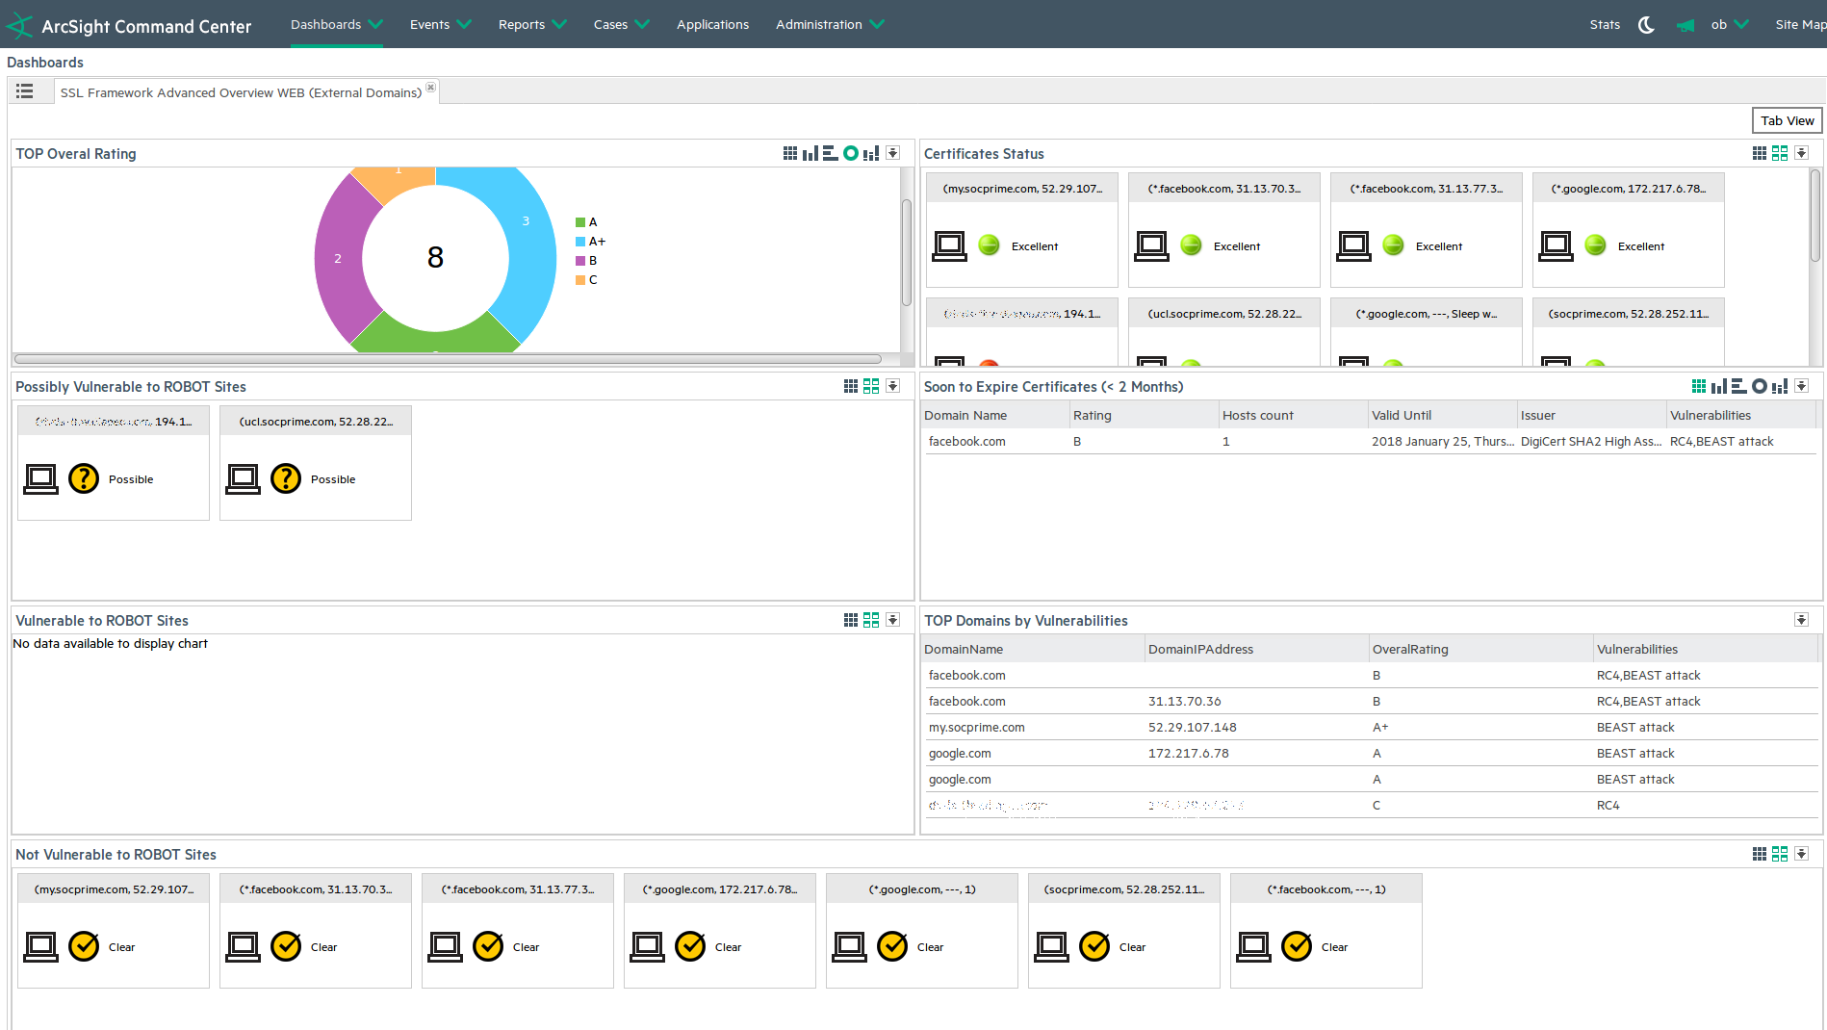Expand options dropdown for Vulnerable to ROBOT Sites
This screenshot has width=1827, height=1030.
pyautogui.click(x=892, y=620)
